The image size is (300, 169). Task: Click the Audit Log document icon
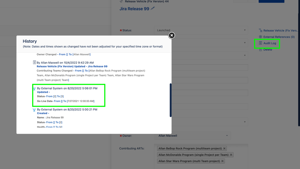[x=260, y=43]
